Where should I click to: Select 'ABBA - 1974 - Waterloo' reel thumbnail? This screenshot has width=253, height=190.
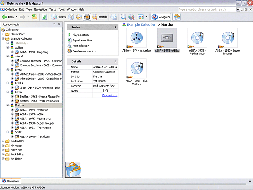point(137,38)
